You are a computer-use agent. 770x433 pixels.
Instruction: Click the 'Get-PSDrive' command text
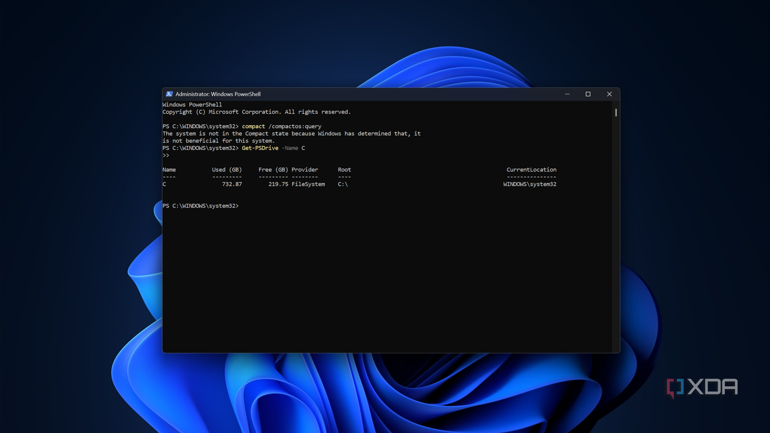pos(260,148)
